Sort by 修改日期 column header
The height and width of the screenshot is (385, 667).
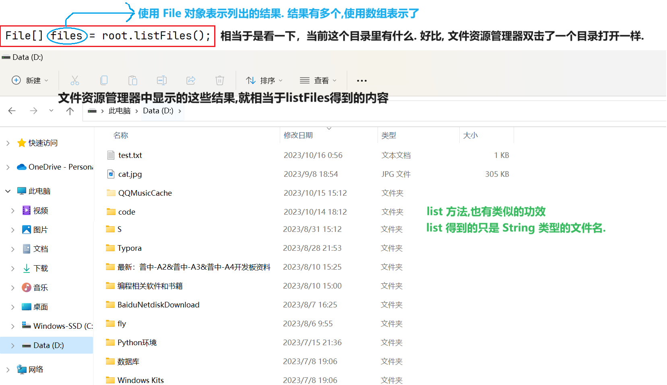click(x=298, y=135)
